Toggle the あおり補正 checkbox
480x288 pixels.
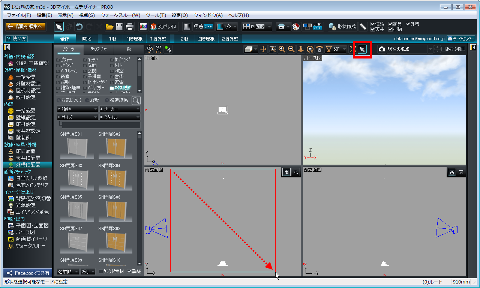coord(444,49)
